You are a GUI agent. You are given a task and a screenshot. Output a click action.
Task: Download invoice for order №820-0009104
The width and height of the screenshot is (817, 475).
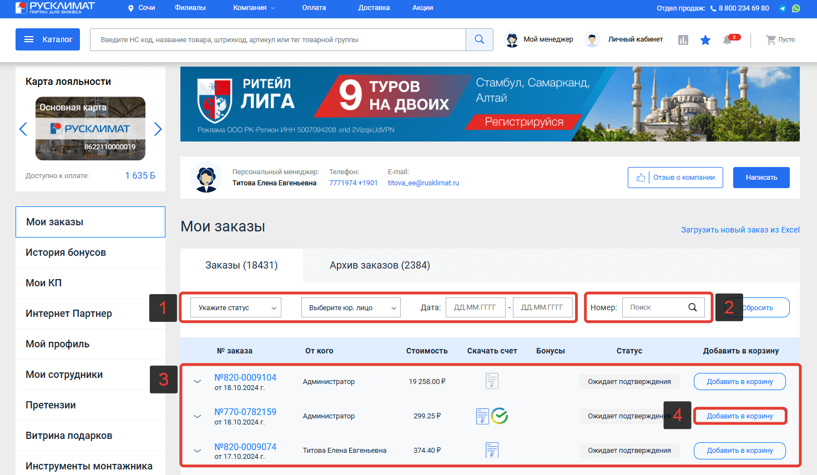click(492, 381)
